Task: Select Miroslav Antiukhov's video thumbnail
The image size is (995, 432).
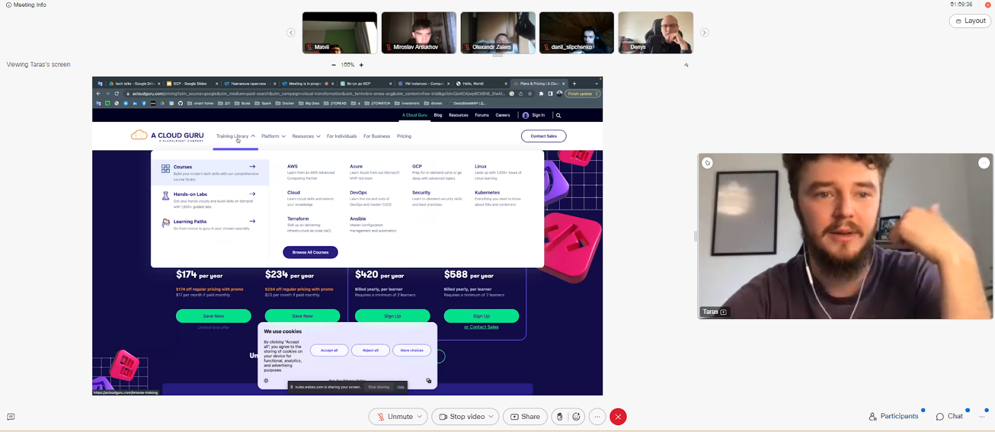Action: [419, 33]
